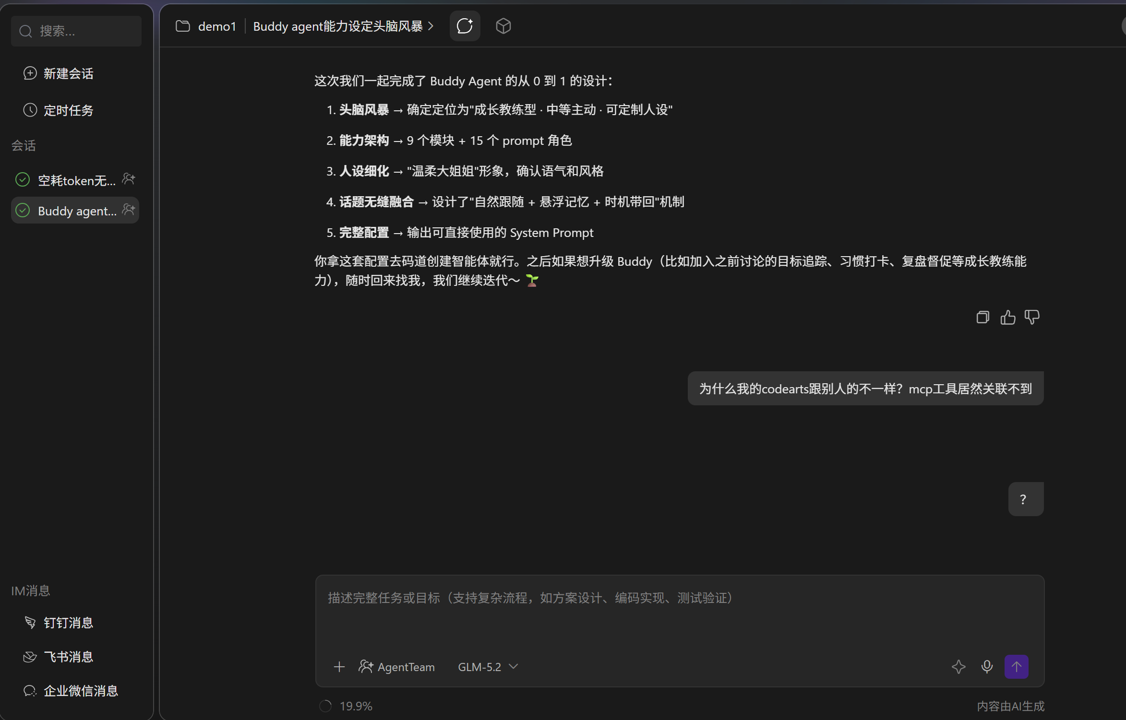Click the clock icon beside 定时任务

click(30, 110)
